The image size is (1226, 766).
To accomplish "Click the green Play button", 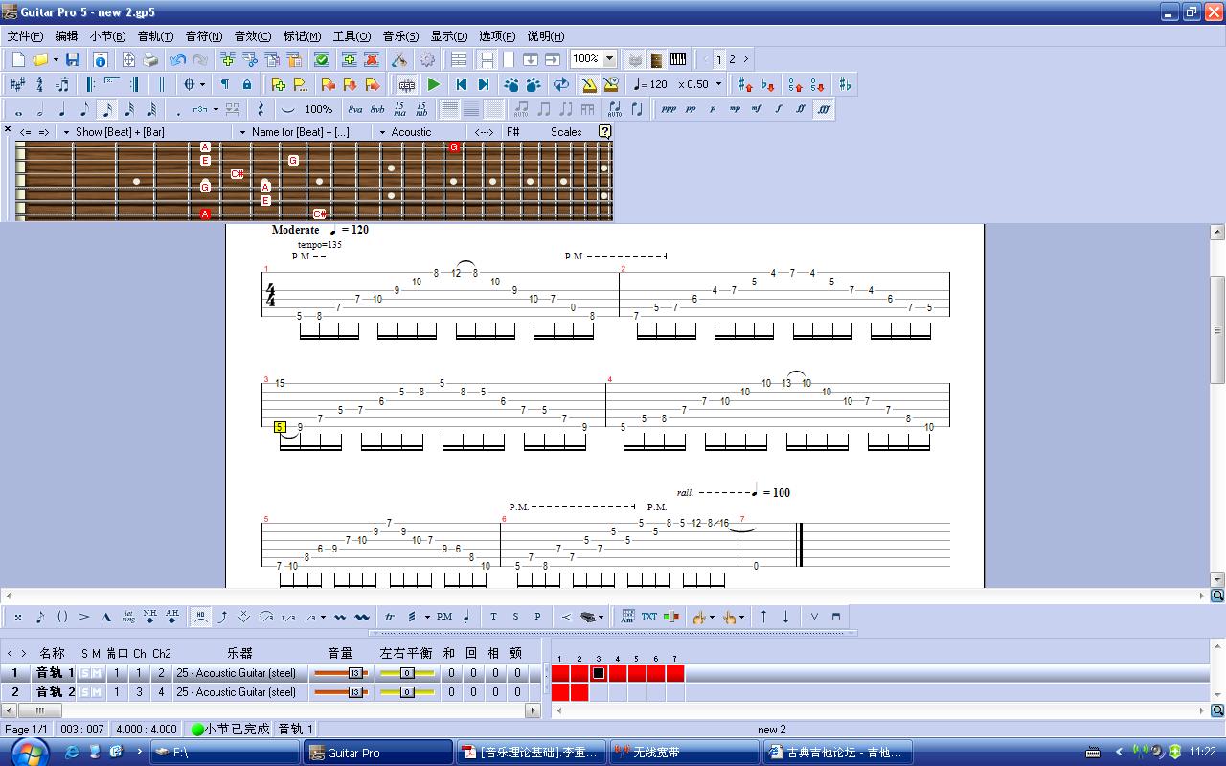I will pyautogui.click(x=434, y=84).
